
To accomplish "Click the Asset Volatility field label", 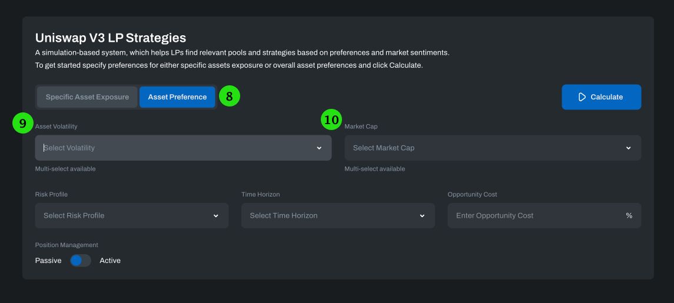I will tap(57, 126).
